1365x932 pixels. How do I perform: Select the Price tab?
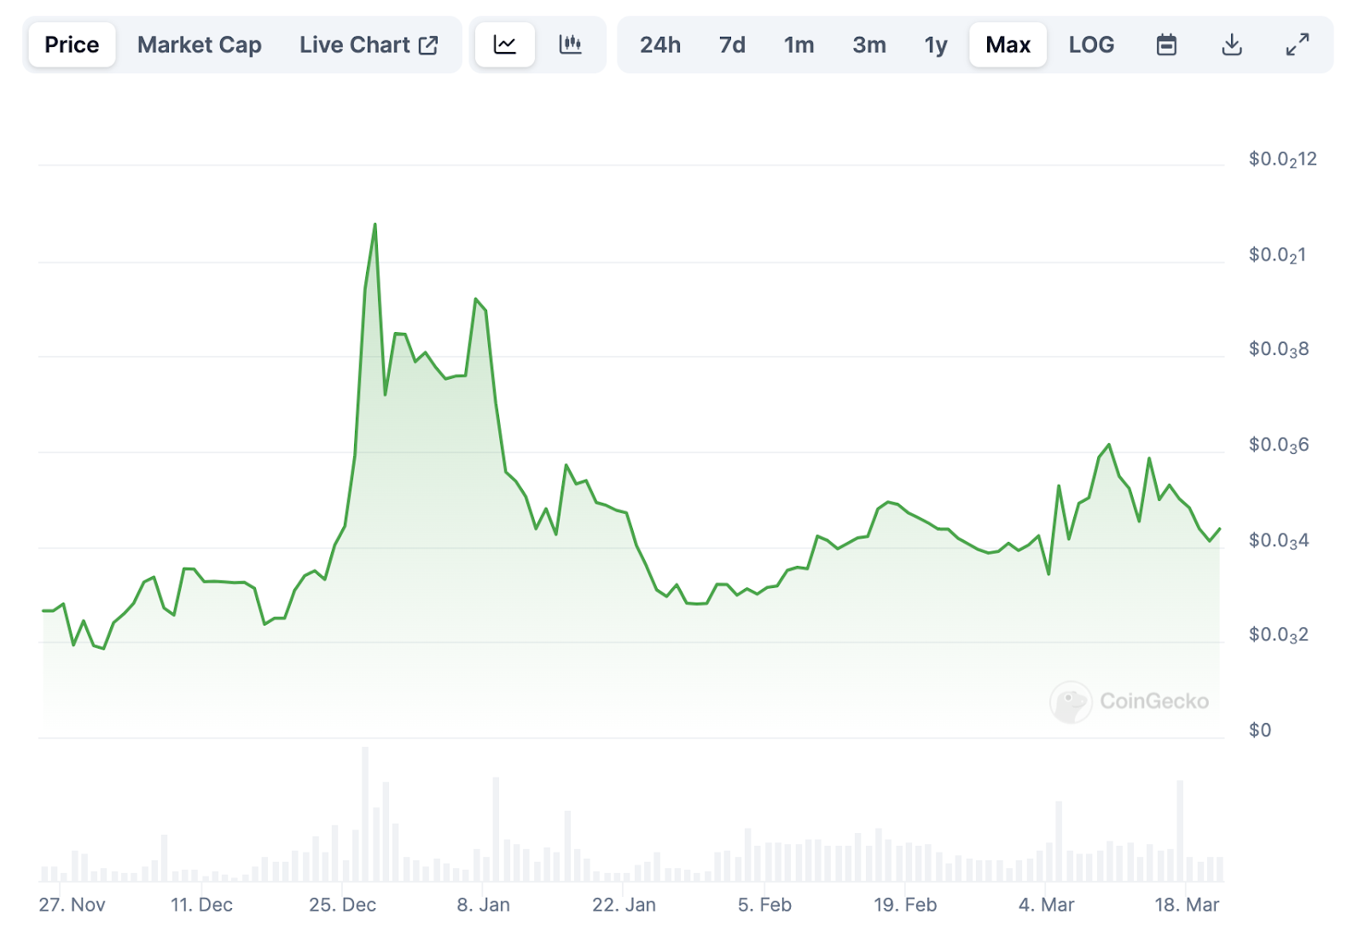[x=72, y=44]
